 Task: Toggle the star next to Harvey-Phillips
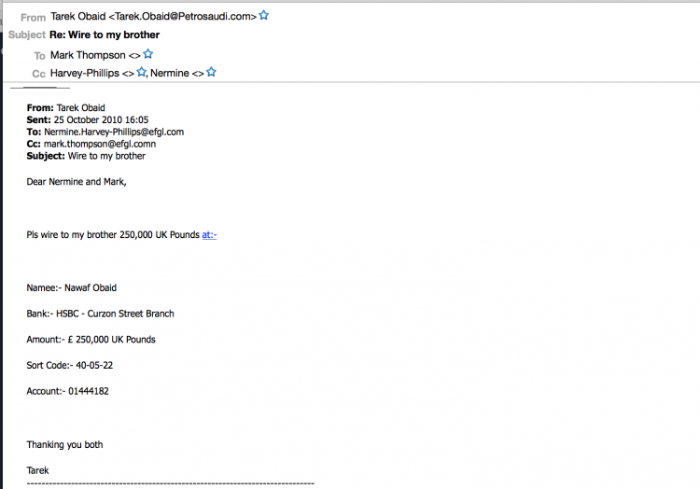click(x=141, y=71)
